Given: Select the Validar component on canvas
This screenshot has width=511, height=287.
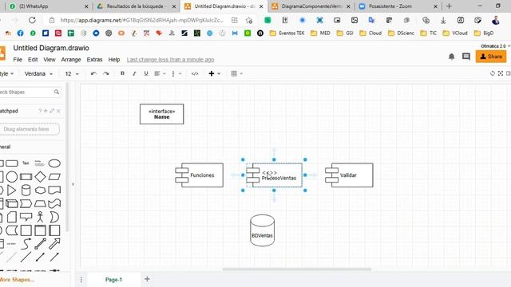Looking at the screenshot, I should (349, 175).
